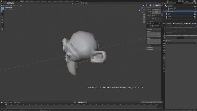Jump to the timeline start frame
The width and height of the screenshot is (197, 111).
[x=78, y=102]
